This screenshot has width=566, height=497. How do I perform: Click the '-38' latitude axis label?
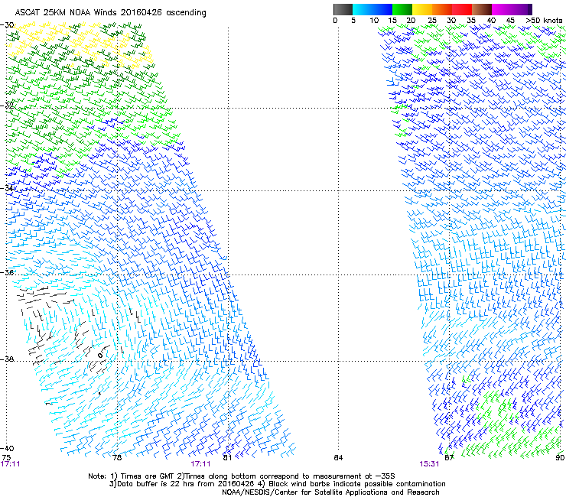(x=7, y=359)
